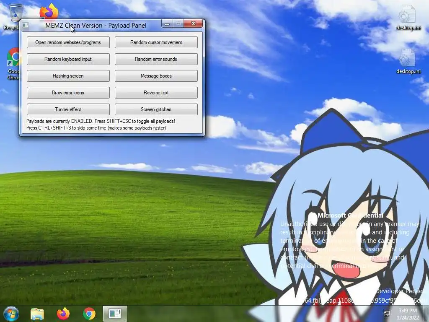Toggle the Random keyboard input payload

click(68, 59)
